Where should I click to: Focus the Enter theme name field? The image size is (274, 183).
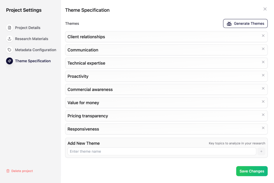pyautogui.click(x=162, y=151)
